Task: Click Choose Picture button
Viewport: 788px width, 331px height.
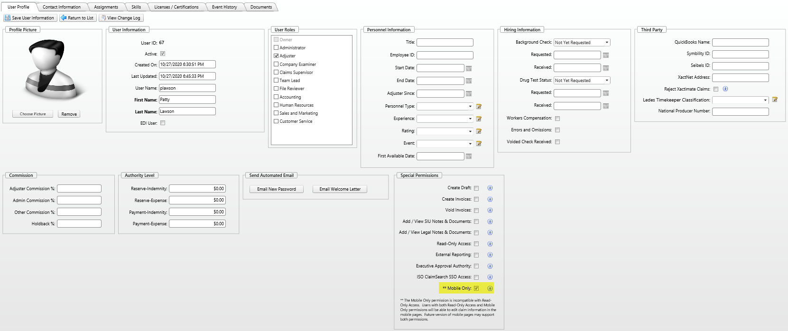Action: pyautogui.click(x=33, y=114)
